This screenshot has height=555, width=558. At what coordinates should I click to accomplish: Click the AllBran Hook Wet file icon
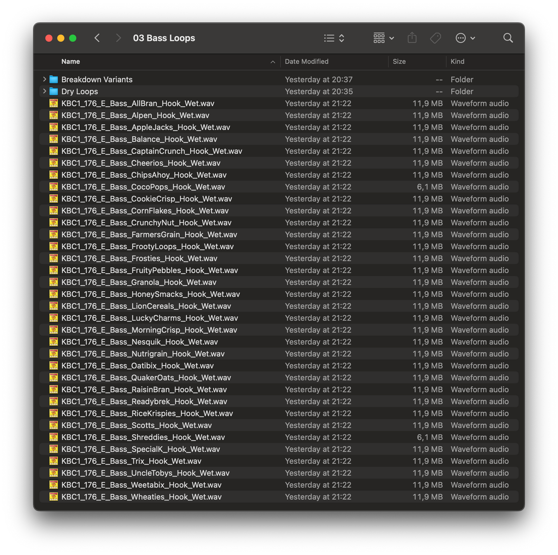[54, 103]
